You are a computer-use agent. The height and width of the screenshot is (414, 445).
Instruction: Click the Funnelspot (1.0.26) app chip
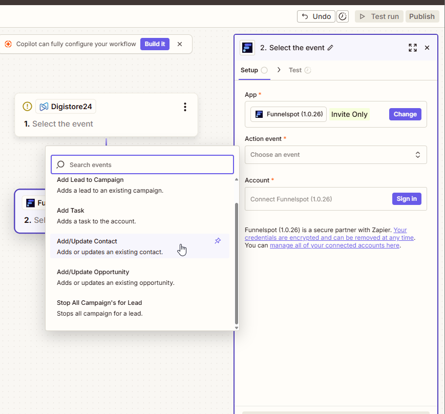click(288, 114)
